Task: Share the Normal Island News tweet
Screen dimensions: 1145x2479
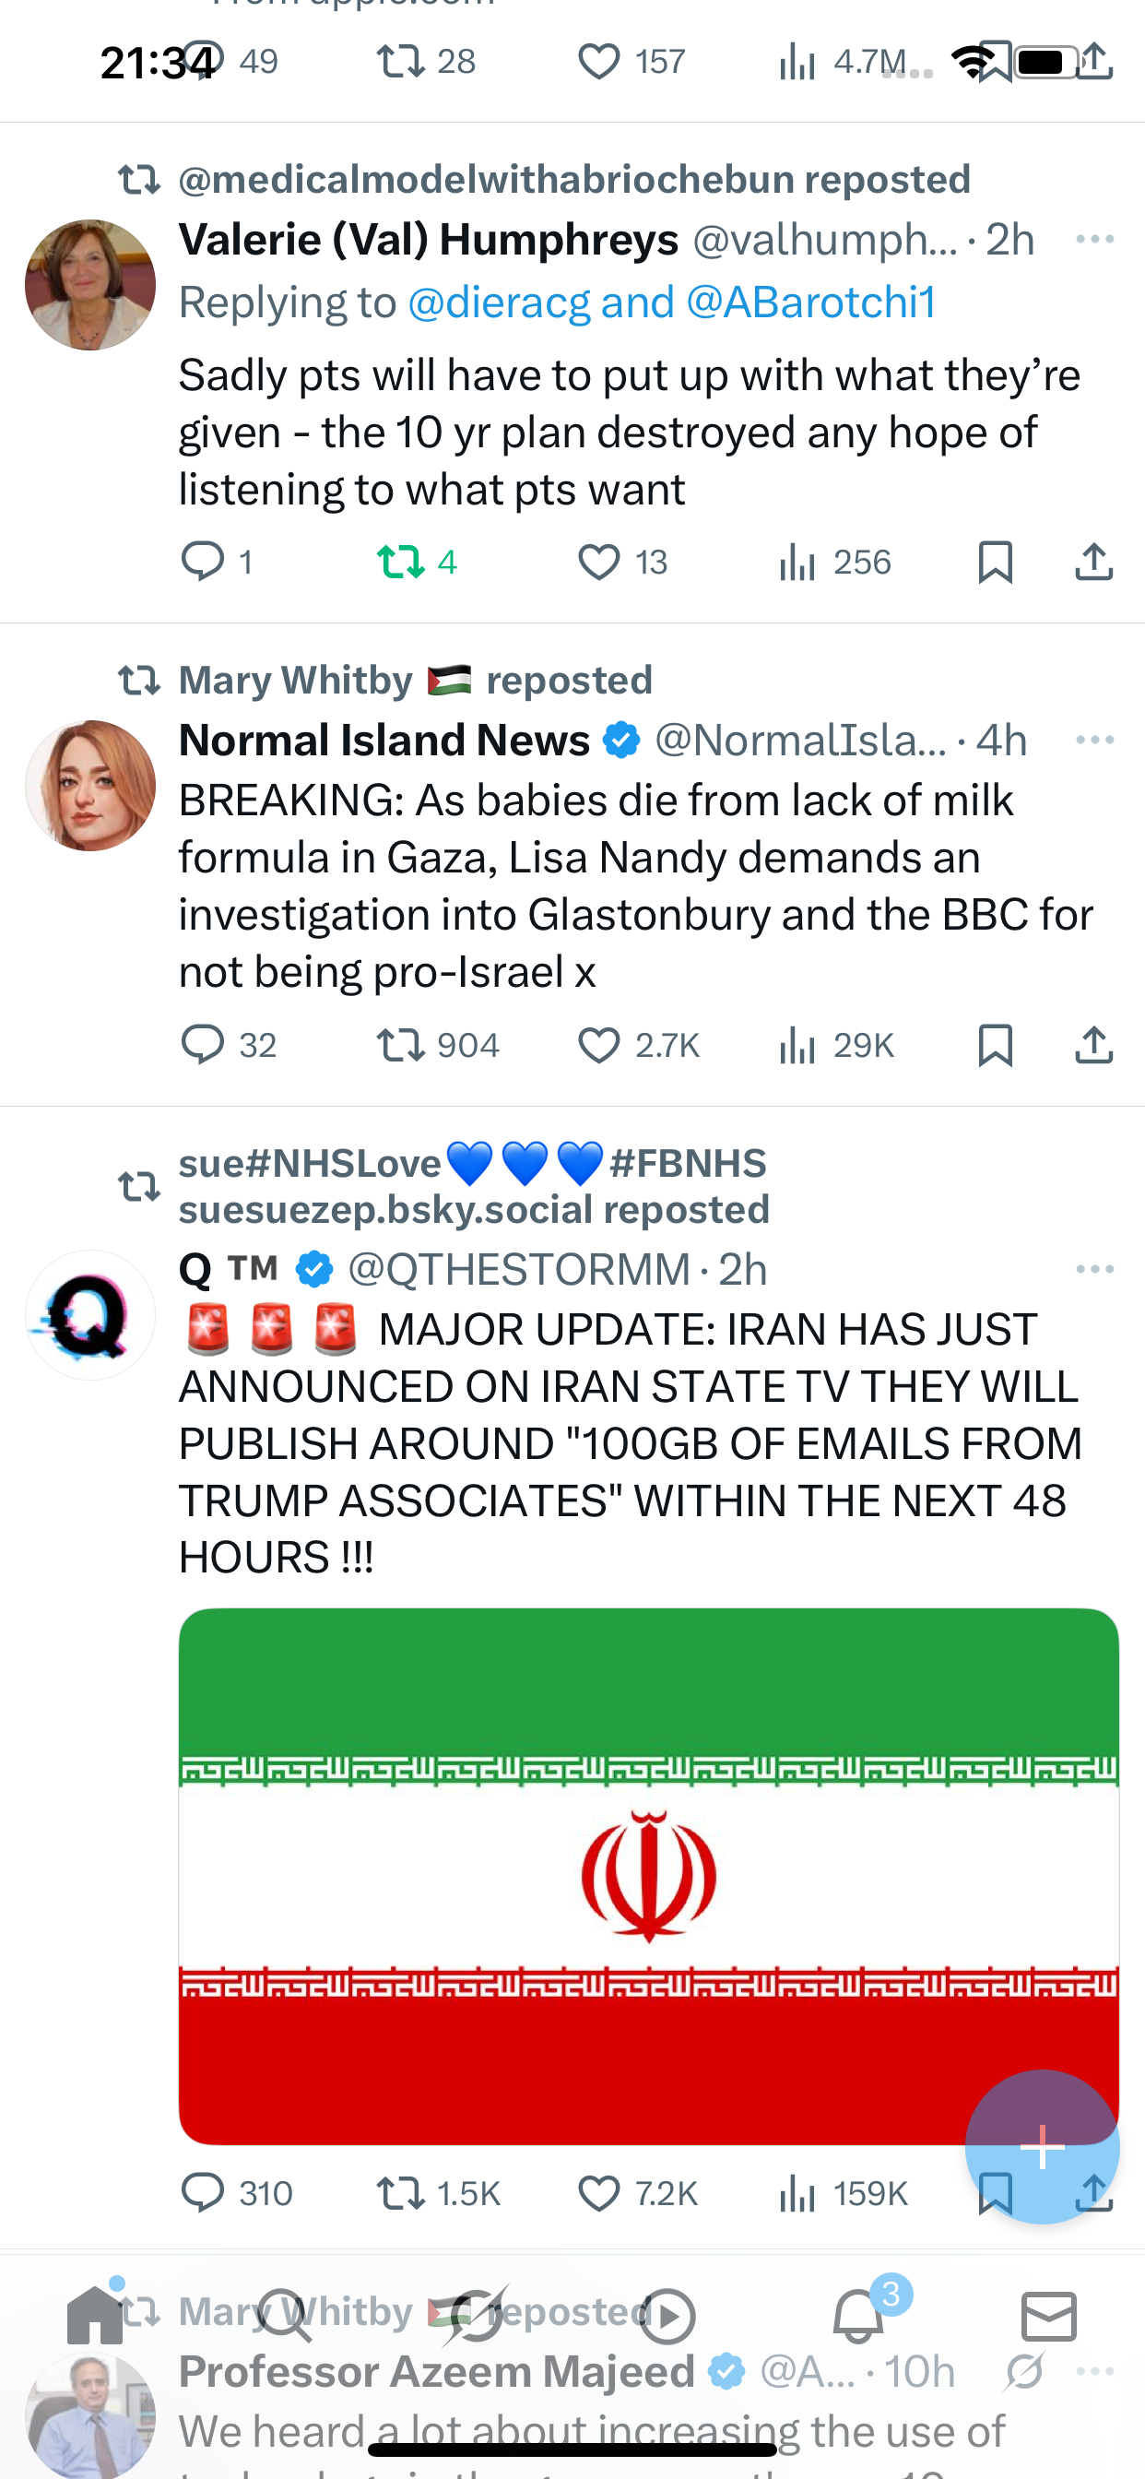Action: click(x=1094, y=1044)
